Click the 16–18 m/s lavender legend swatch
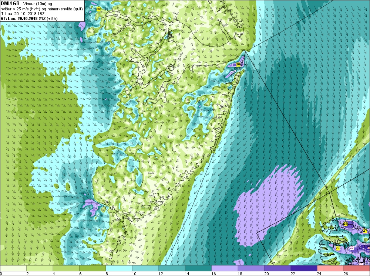 (x=225, y=268)
